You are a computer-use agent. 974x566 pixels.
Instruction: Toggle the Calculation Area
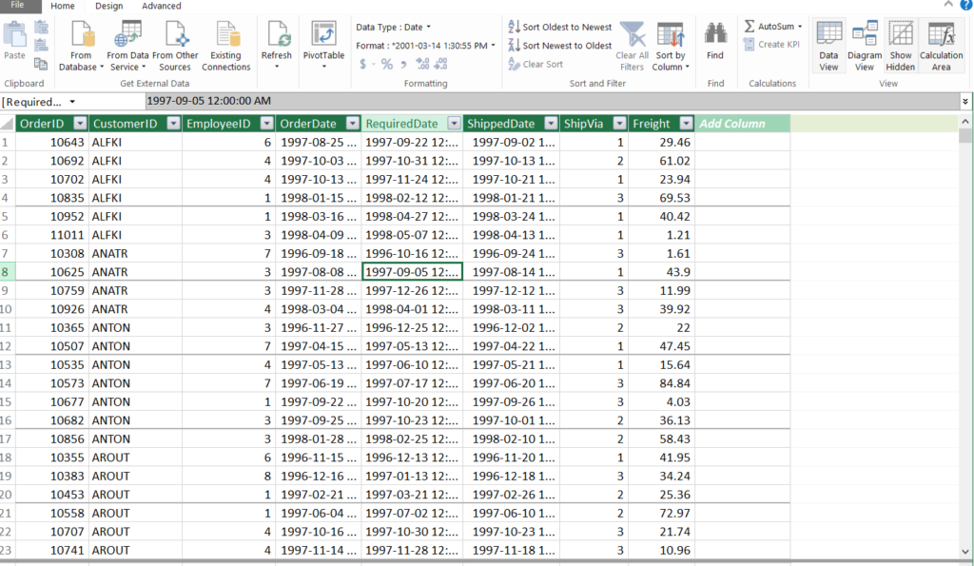(x=941, y=46)
